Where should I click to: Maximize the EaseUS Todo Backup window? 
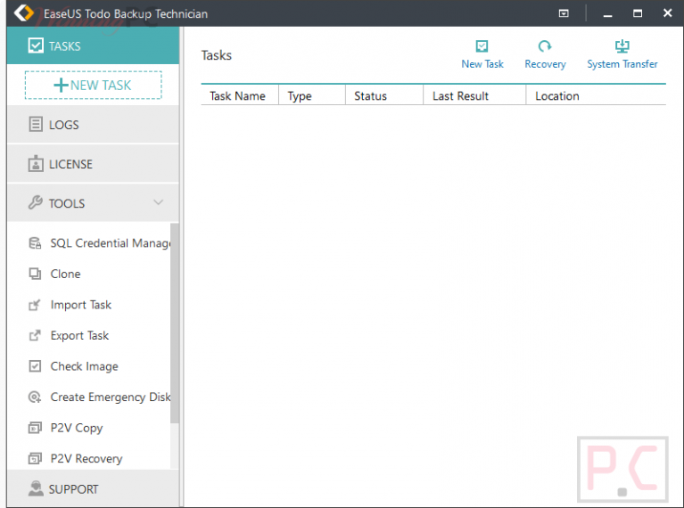coord(638,13)
